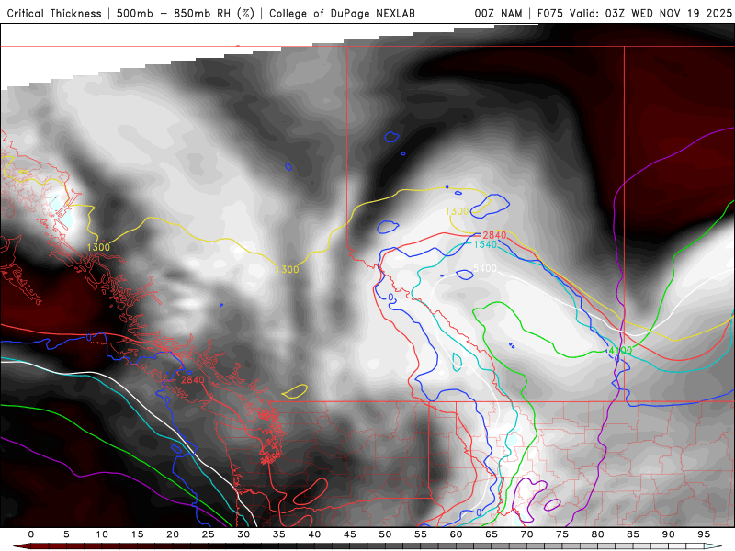Click colorbar tick label "60"
735x551 pixels.
click(x=456, y=534)
